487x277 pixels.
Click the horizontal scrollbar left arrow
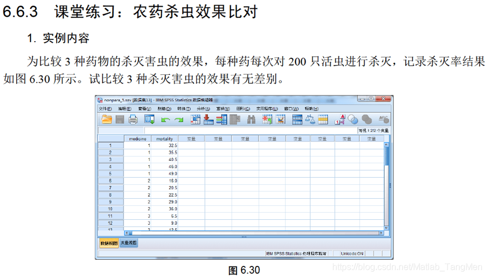click(x=126, y=233)
